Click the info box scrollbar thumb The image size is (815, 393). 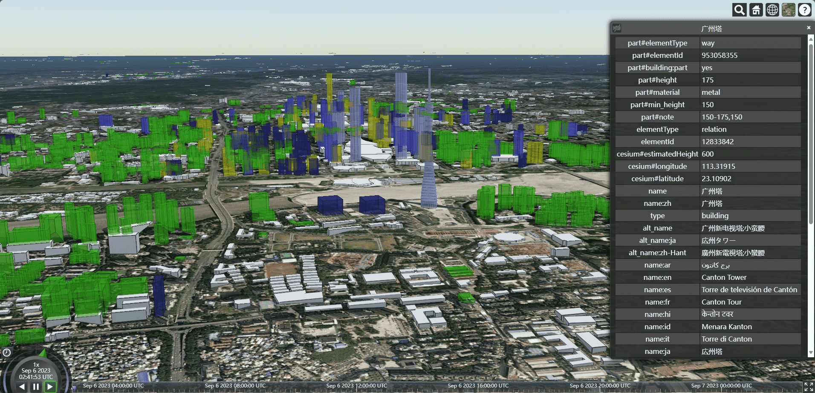point(811,134)
